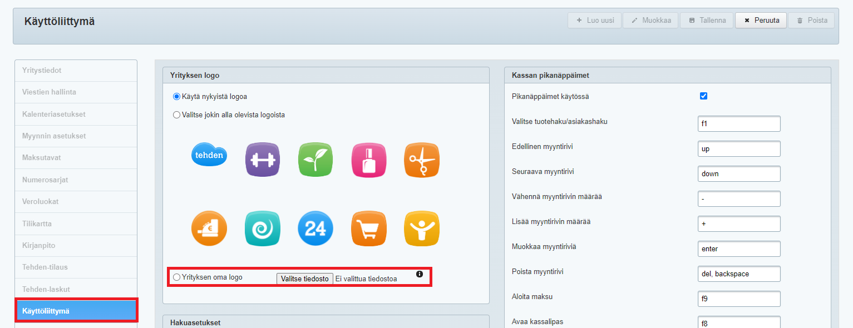
Task: Select 'Yrityksen oma logo' radio button
Action: [177, 277]
